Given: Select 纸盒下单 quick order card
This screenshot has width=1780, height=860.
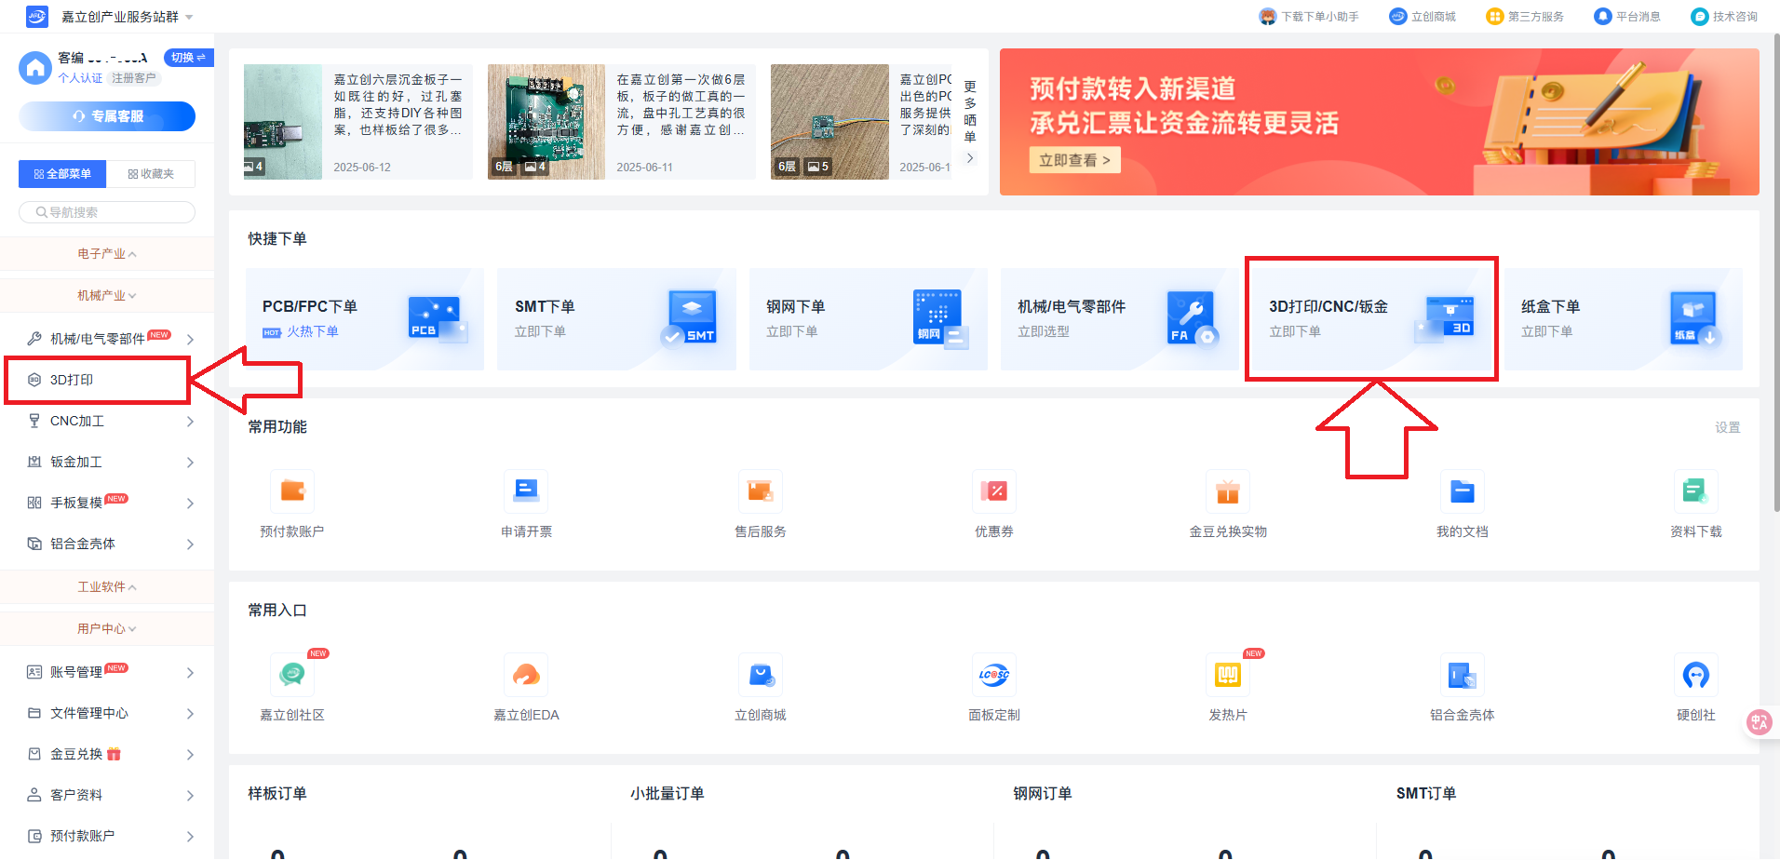Looking at the screenshot, I should [1624, 319].
